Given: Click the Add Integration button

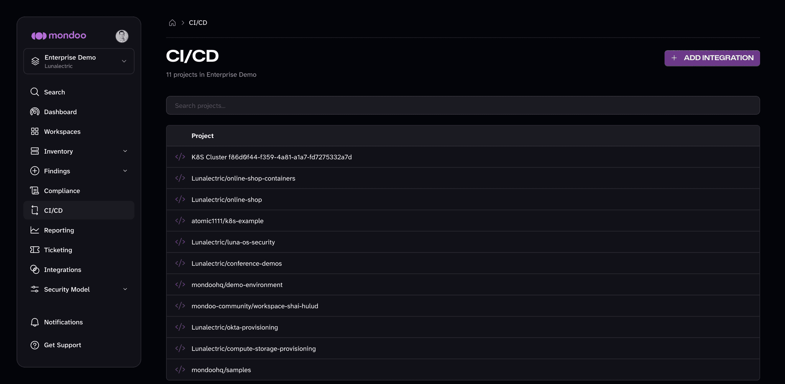Looking at the screenshot, I should [x=712, y=58].
